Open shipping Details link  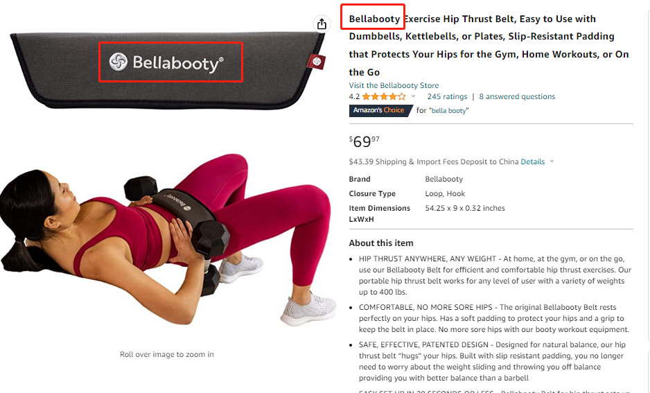(533, 161)
